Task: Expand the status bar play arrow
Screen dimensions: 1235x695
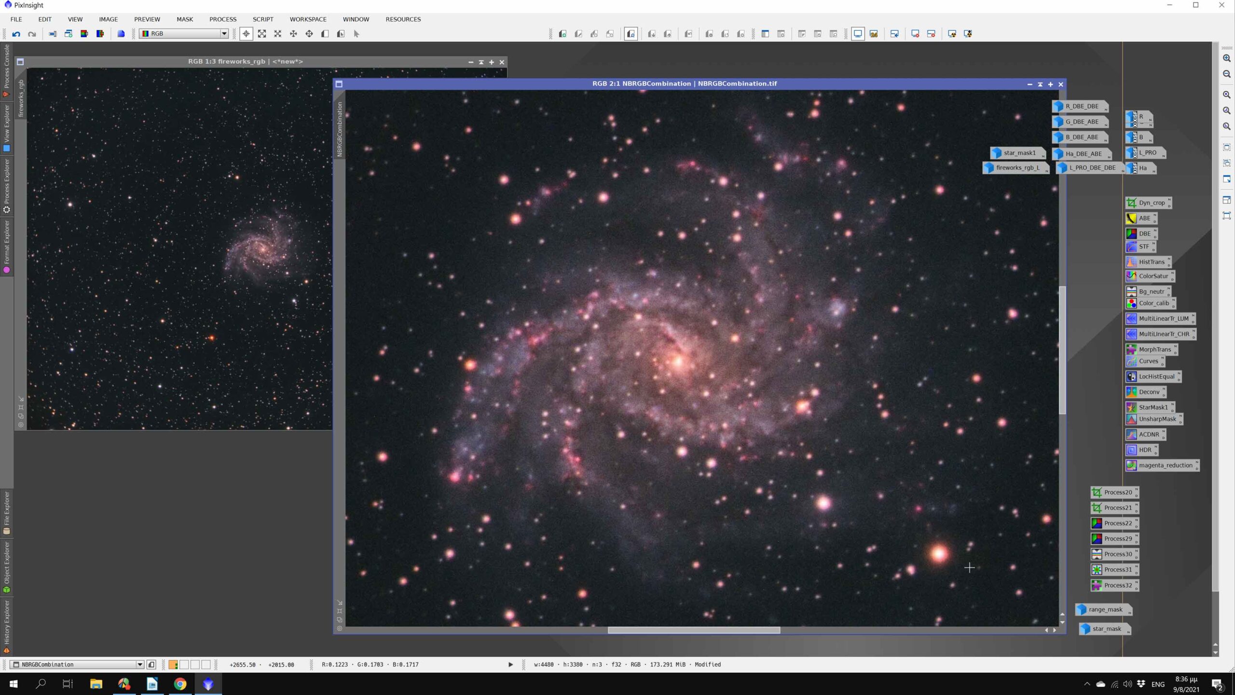Action: click(x=510, y=665)
